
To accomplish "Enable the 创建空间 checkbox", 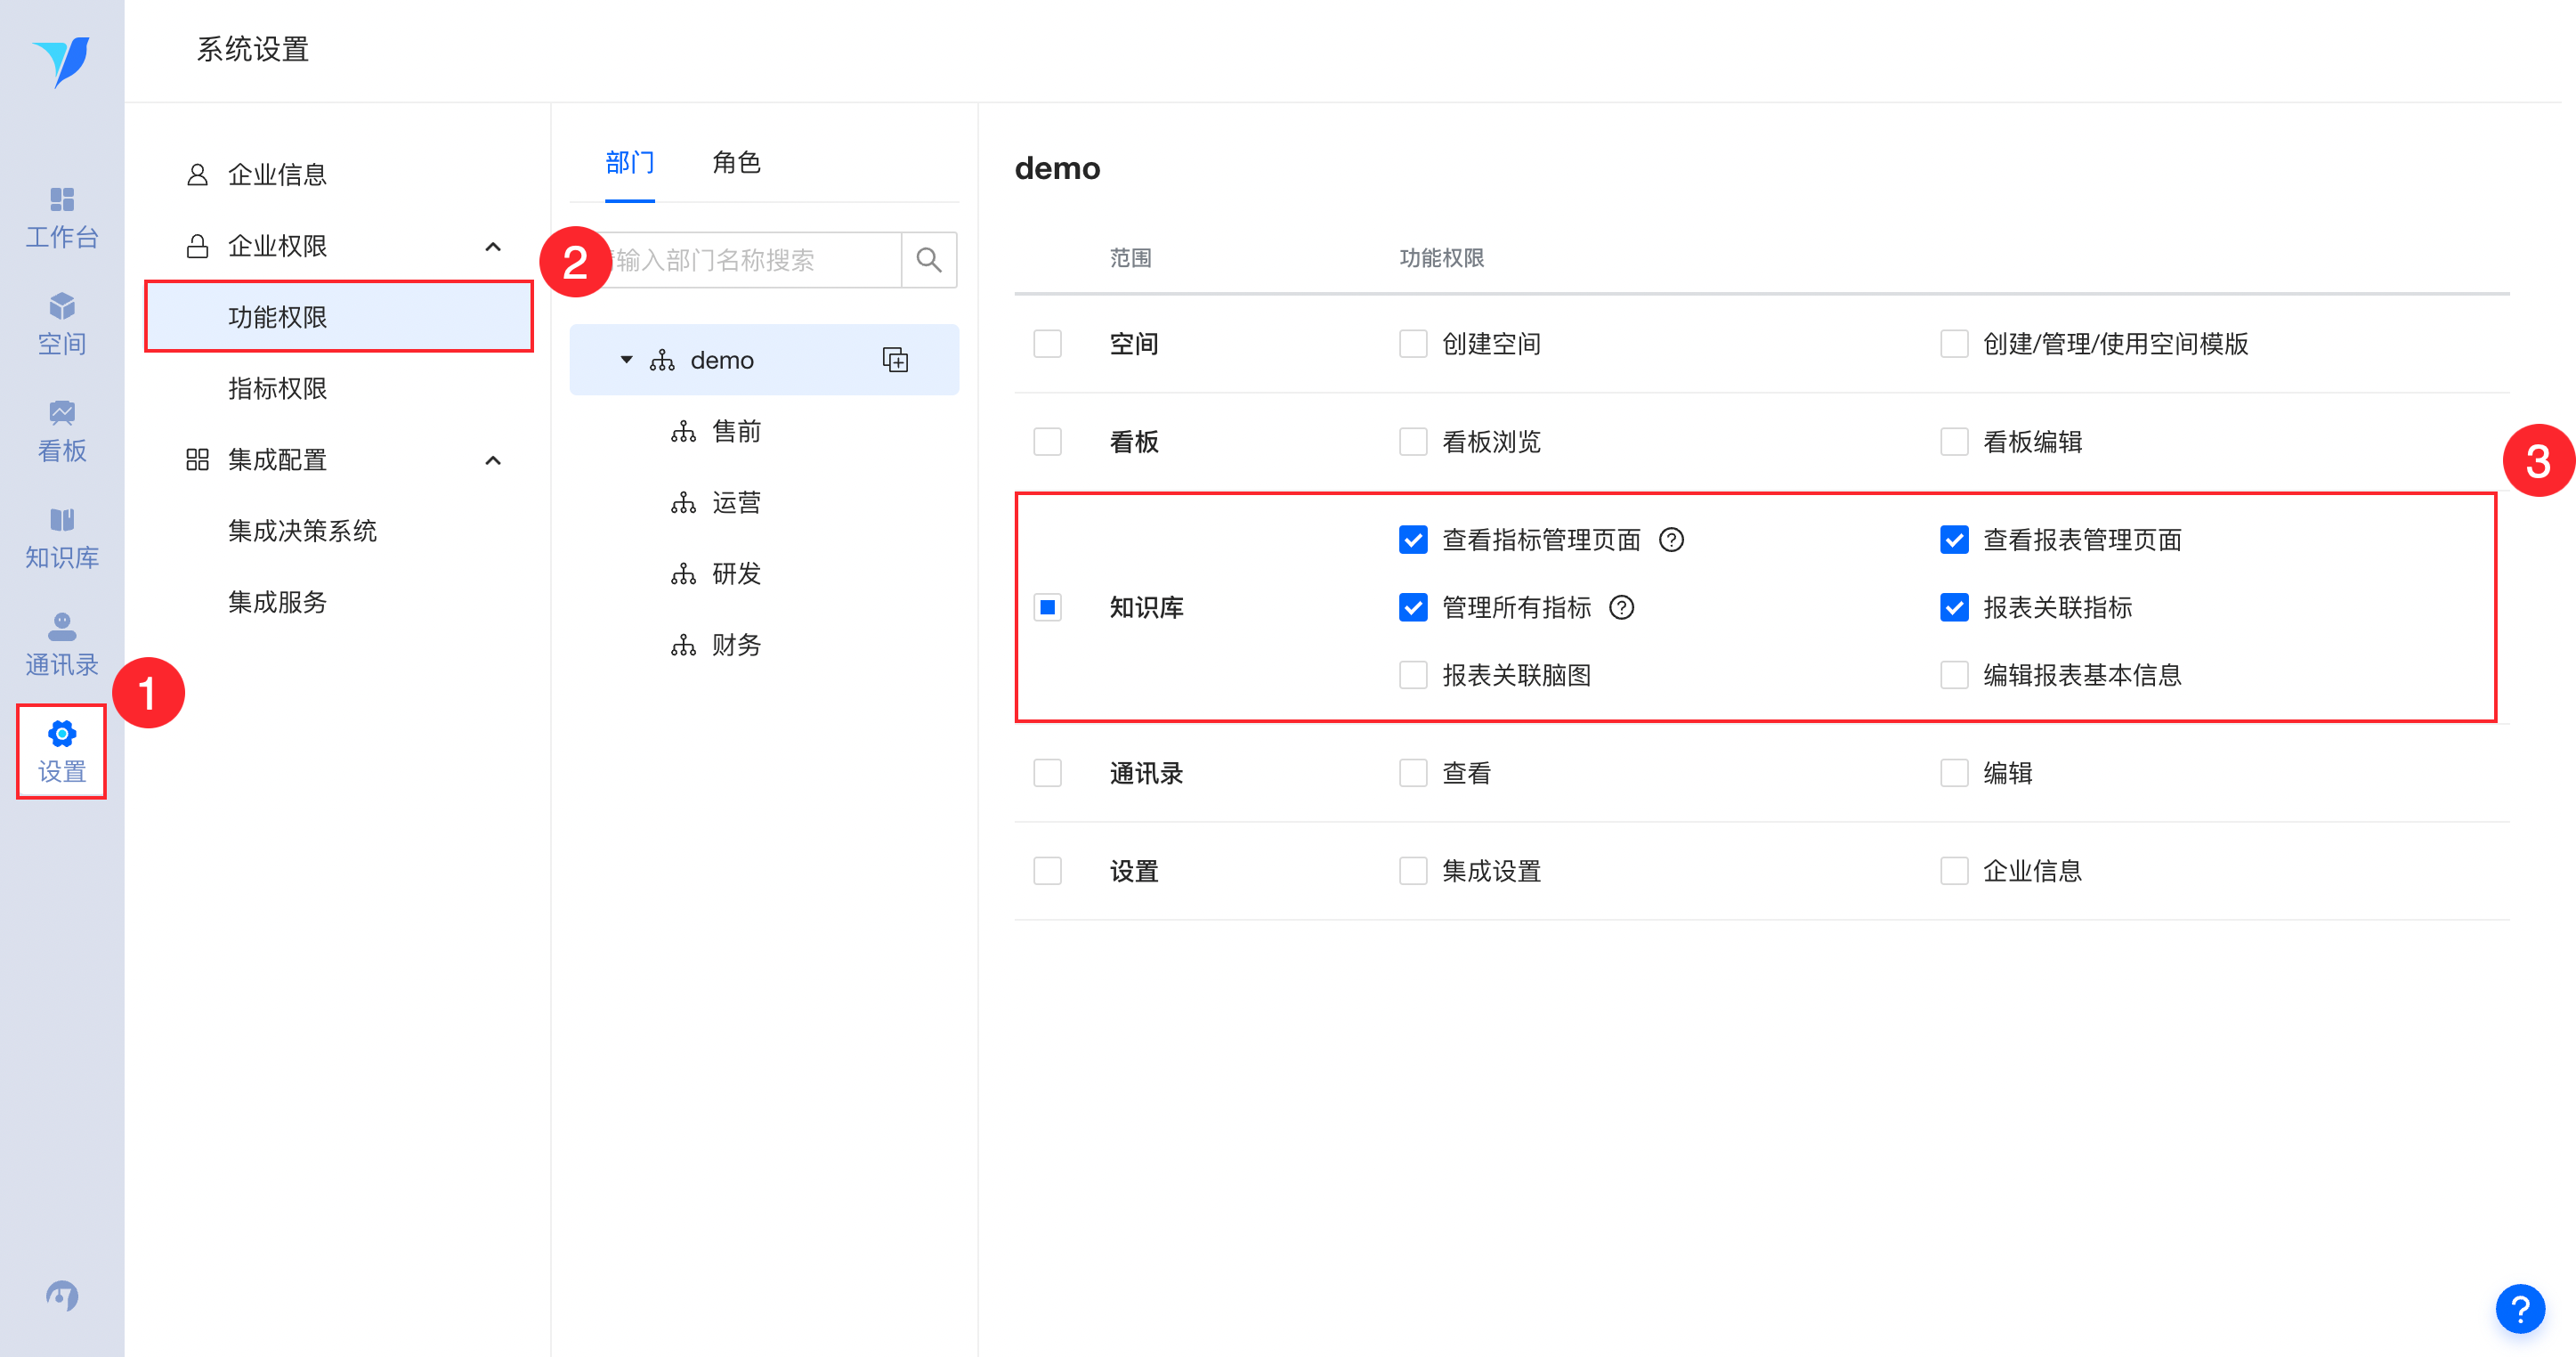I will point(1412,344).
